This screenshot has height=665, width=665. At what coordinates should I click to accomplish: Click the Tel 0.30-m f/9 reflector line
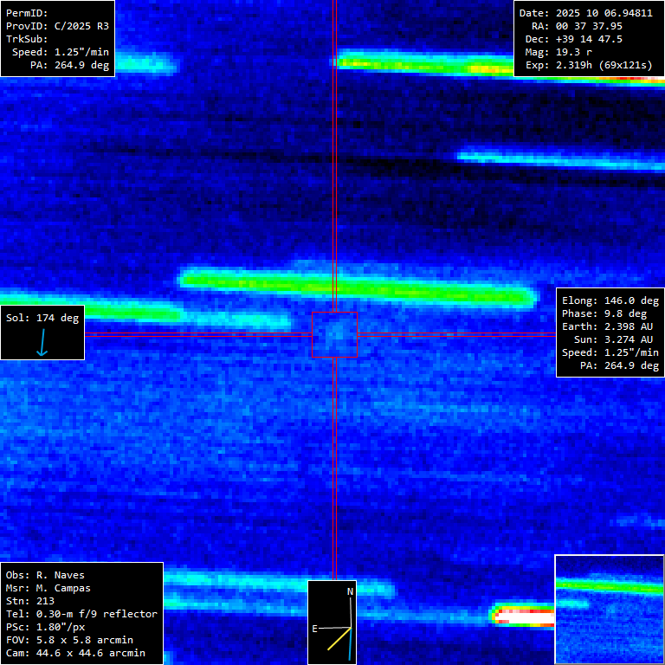[81, 614]
